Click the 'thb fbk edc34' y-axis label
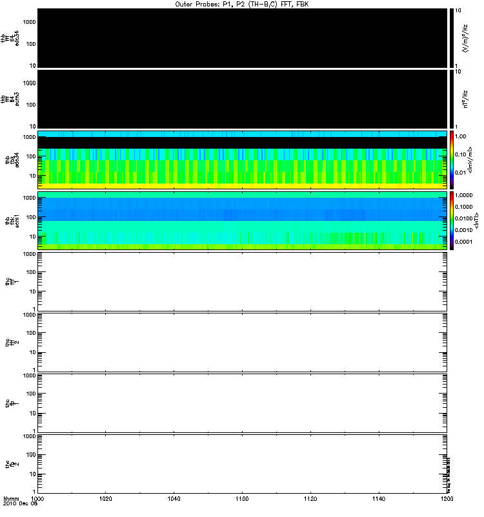Image resolution: width=484 pixels, height=517 pixels. (12, 160)
